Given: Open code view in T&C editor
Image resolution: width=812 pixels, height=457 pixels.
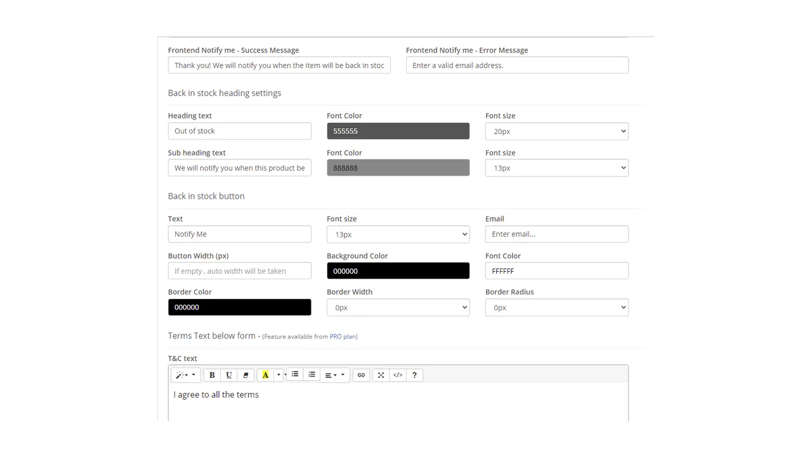Looking at the screenshot, I should click(398, 375).
